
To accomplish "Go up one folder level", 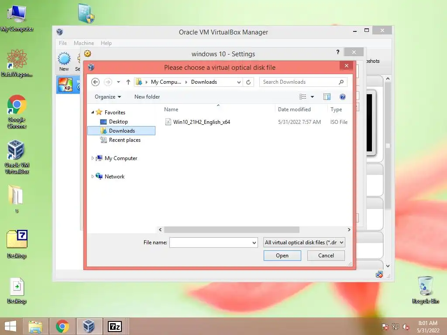I will click(x=128, y=82).
